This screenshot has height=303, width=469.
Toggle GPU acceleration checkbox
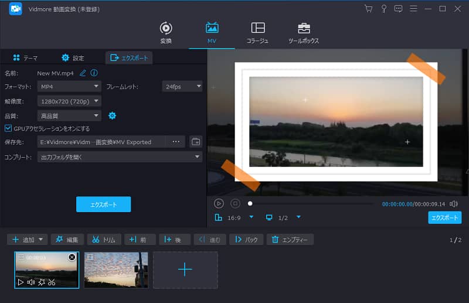click(8, 128)
